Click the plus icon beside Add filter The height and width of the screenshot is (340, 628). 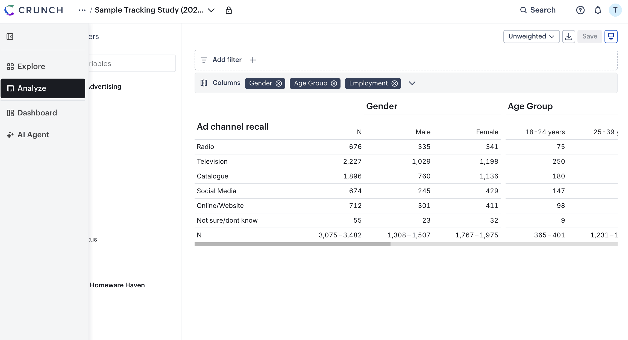[253, 60]
